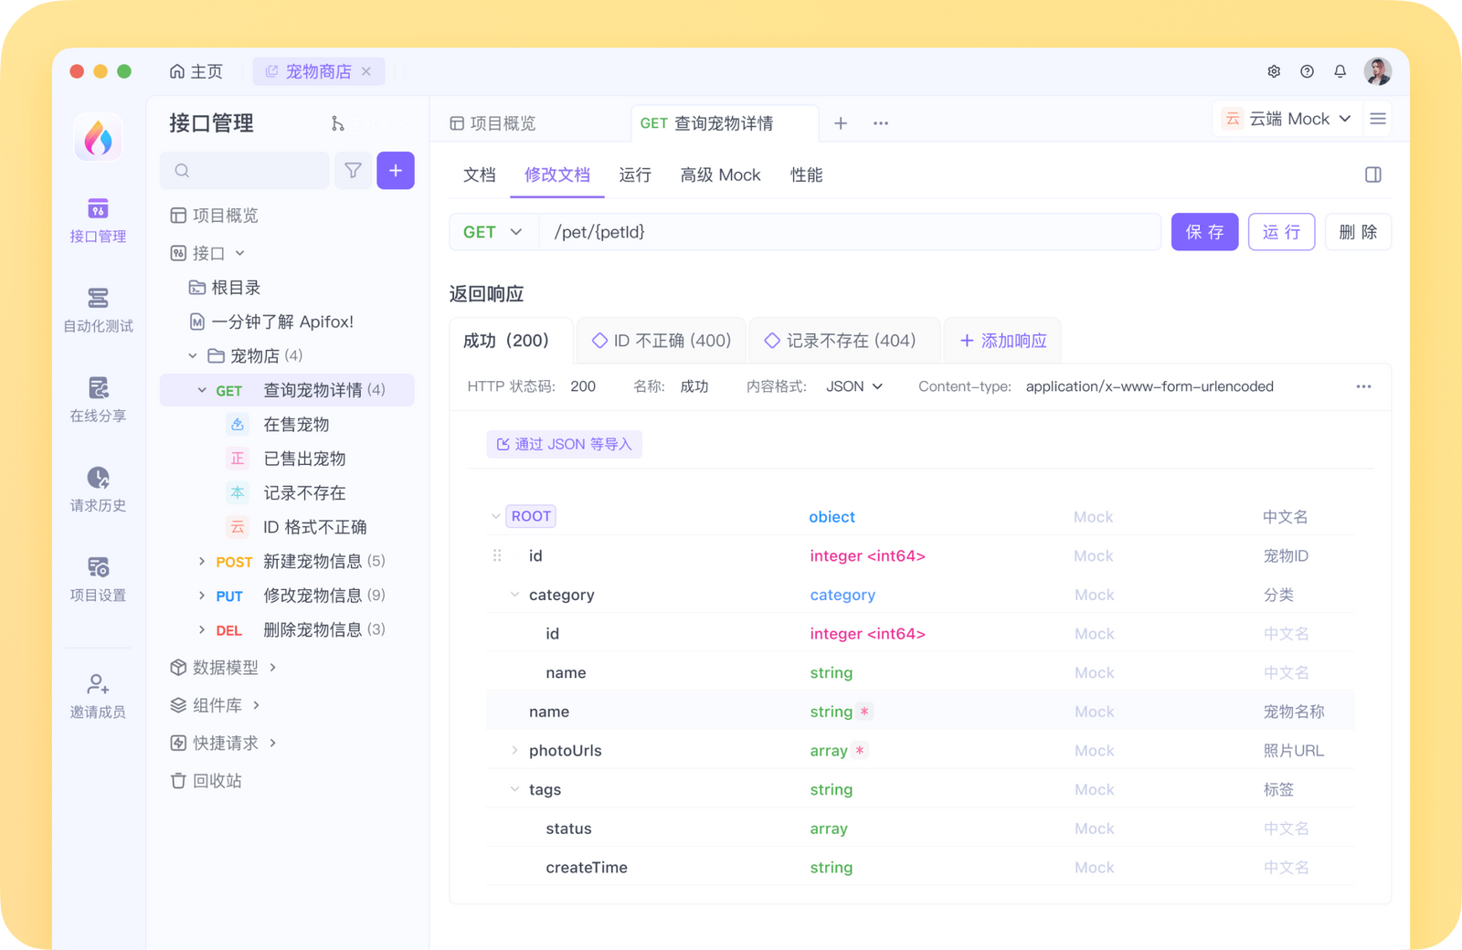Open 项目设置 in the sidebar
Viewport: 1462px width, 950px height.
pyautogui.click(x=97, y=577)
